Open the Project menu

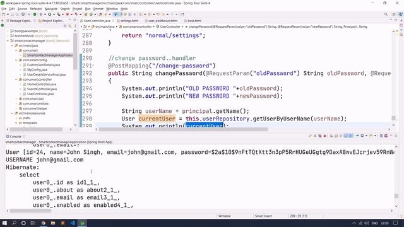point(77,9)
